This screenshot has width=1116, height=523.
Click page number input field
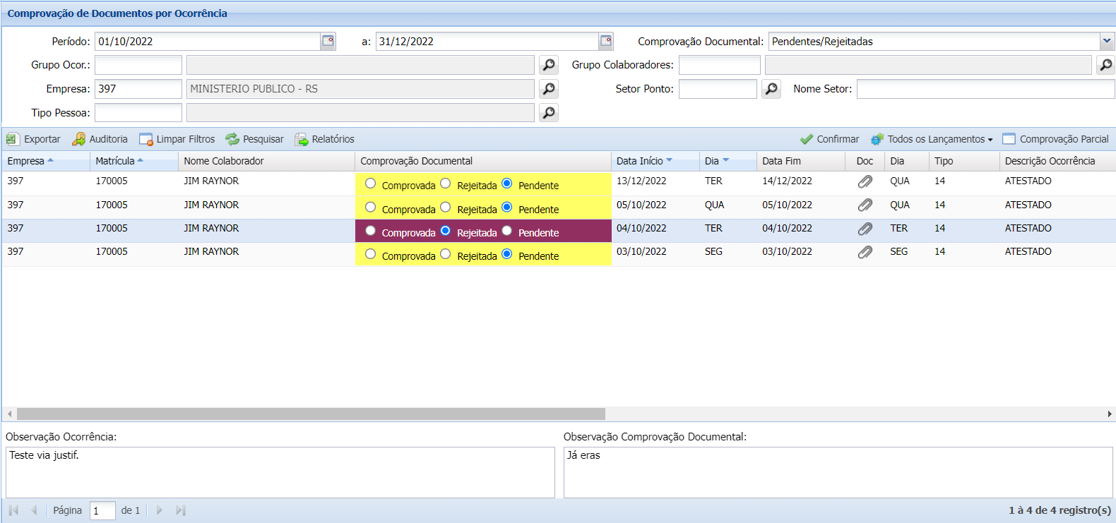pyautogui.click(x=102, y=510)
